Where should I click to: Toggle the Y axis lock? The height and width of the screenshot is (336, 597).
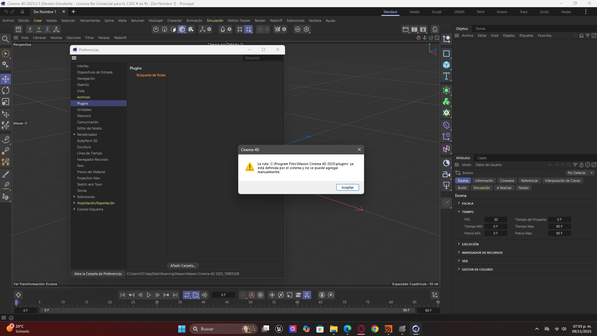tap(39, 29)
